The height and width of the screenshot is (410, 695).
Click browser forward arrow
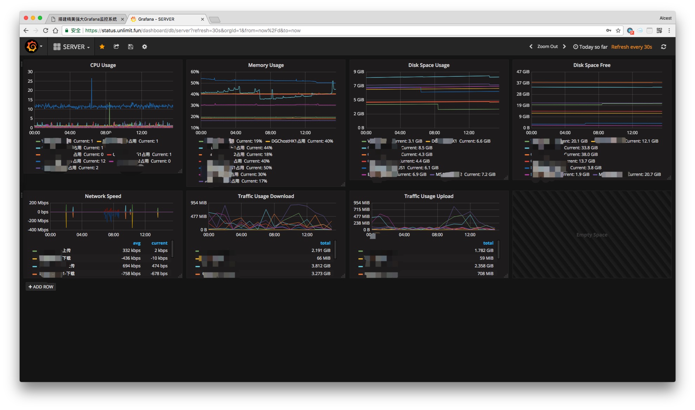[x=36, y=30]
